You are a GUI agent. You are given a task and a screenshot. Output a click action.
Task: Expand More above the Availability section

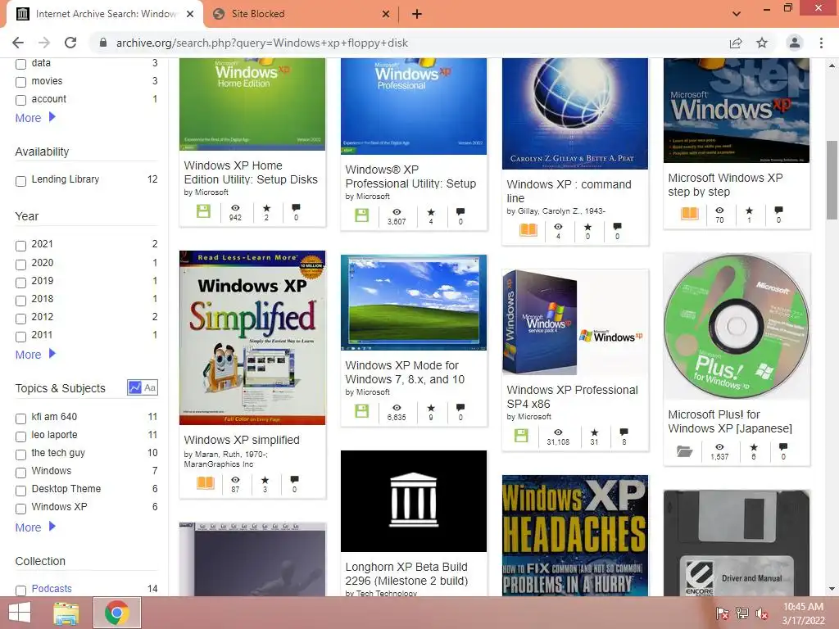click(35, 118)
